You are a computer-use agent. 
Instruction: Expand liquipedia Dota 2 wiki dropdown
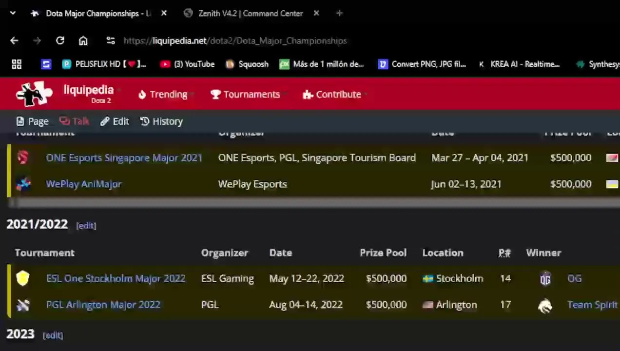point(91,94)
